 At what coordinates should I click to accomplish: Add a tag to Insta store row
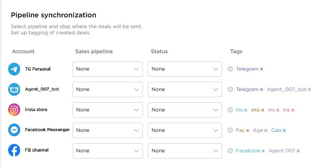point(230,110)
